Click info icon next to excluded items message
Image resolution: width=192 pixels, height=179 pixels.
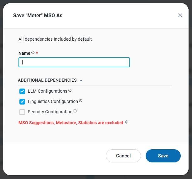[x=127, y=122]
